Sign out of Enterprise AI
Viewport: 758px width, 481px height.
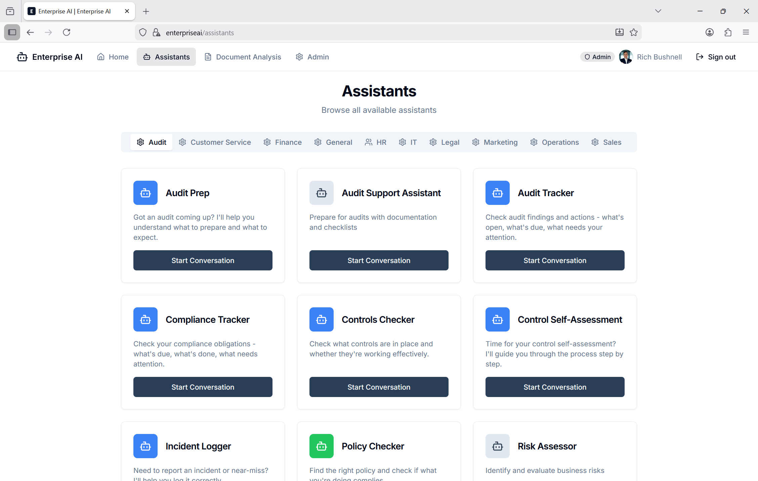(716, 57)
